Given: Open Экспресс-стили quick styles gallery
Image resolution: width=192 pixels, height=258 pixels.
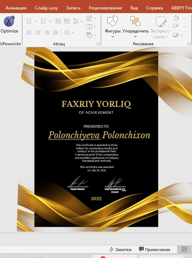Looking at the screenshot, I should tap(160, 27).
